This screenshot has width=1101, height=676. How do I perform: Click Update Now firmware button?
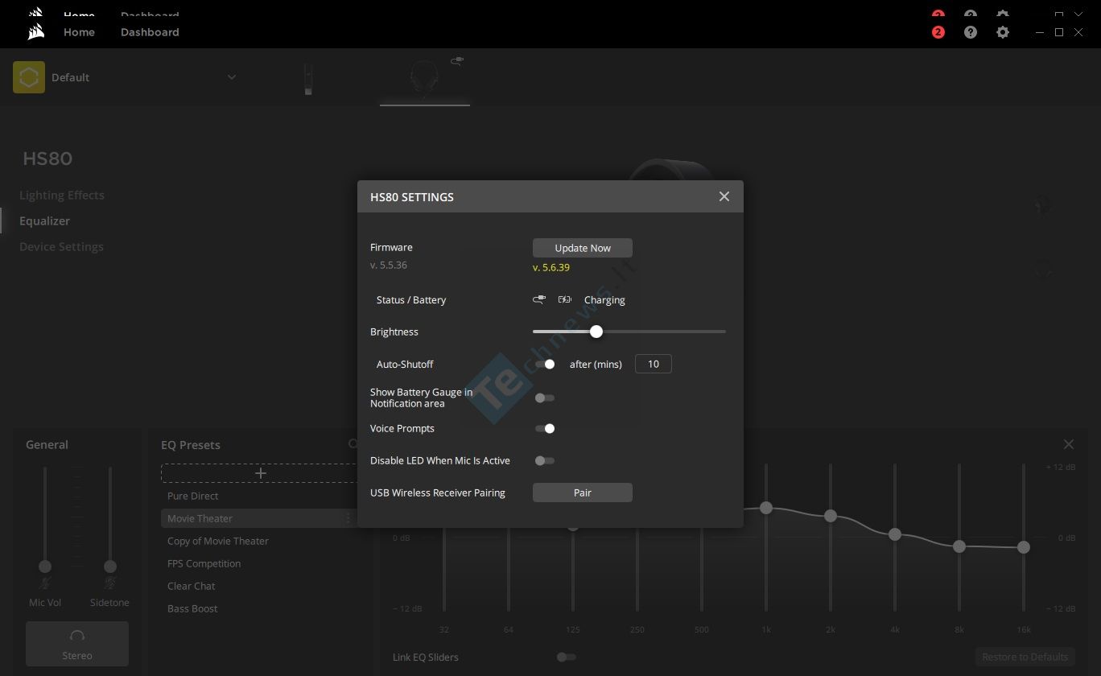(x=583, y=248)
